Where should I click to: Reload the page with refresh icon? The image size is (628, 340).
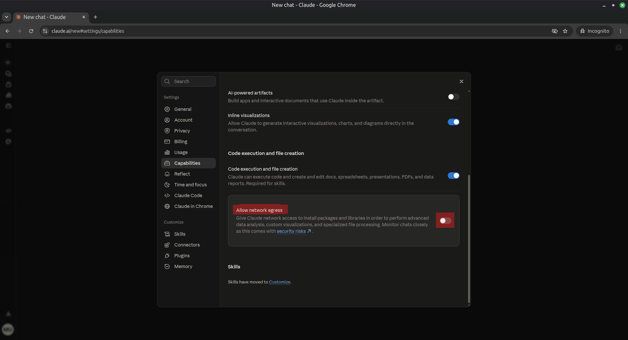(31, 31)
